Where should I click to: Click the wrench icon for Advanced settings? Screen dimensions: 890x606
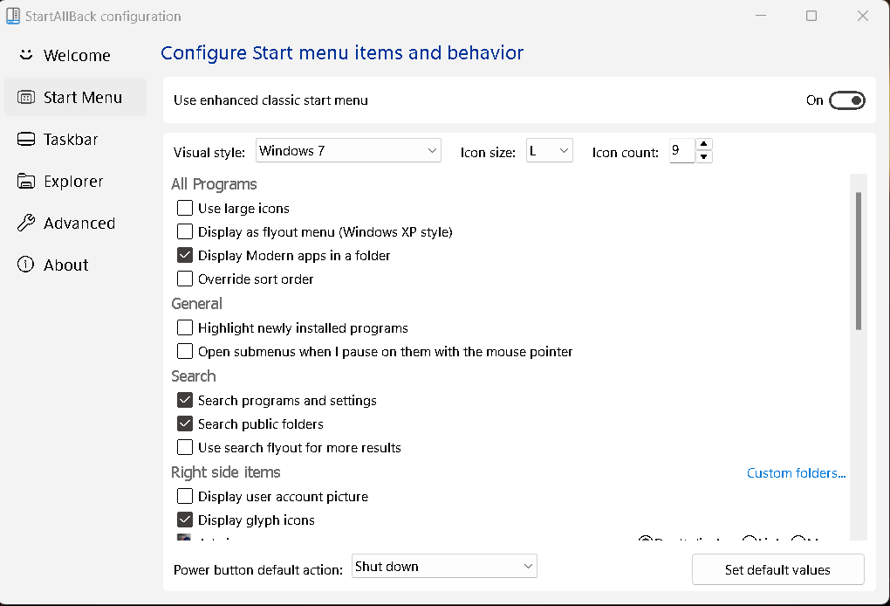(x=26, y=224)
